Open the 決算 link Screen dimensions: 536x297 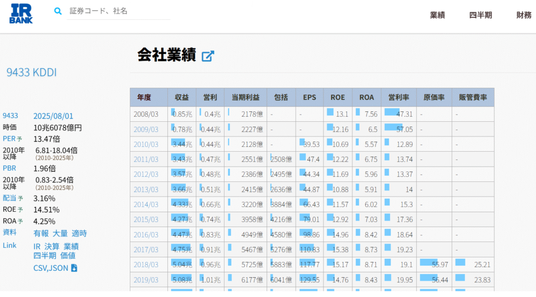[52, 246]
